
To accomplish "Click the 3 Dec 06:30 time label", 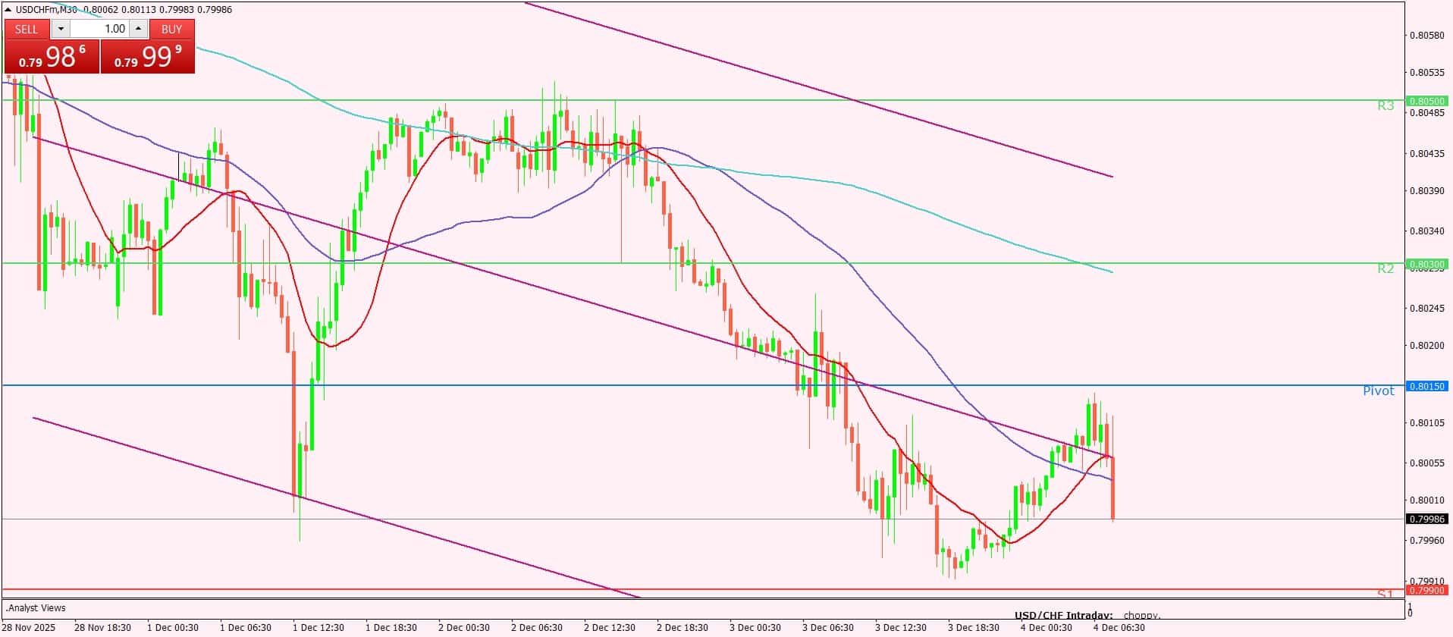I will 828,628.
